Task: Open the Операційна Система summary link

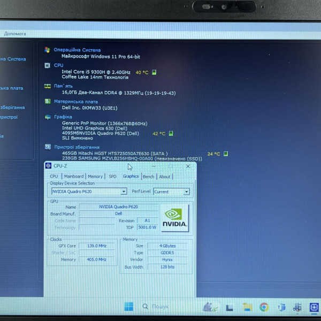Action: pyautogui.click(x=77, y=50)
